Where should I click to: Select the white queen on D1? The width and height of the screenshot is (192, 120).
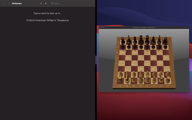[141, 79]
